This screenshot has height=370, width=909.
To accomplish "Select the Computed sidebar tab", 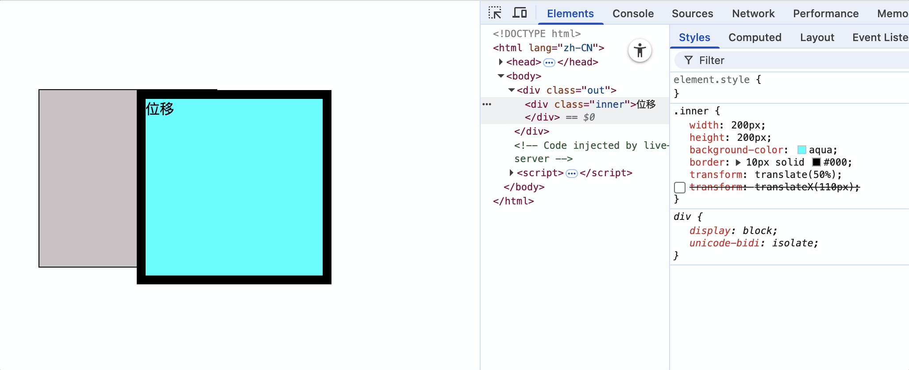I will (x=755, y=38).
